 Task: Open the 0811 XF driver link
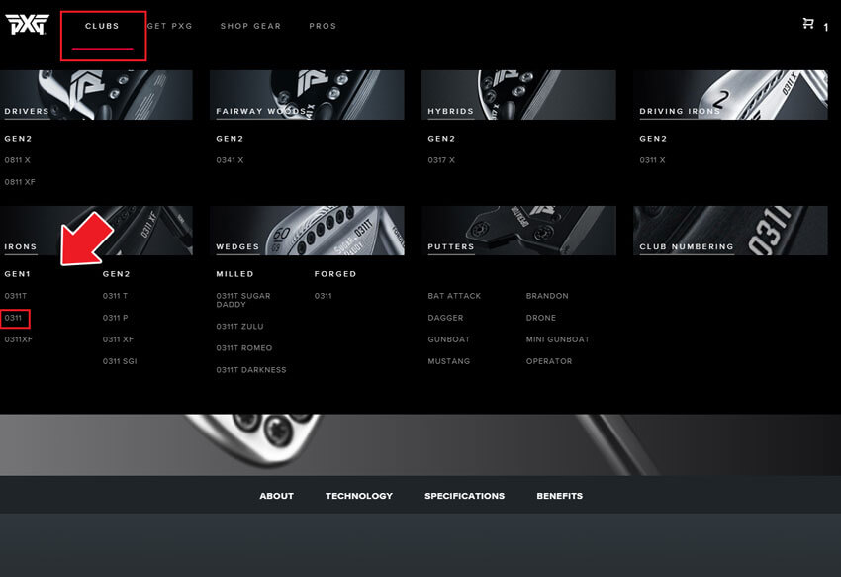pyautogui.click(x=20, y=182)
